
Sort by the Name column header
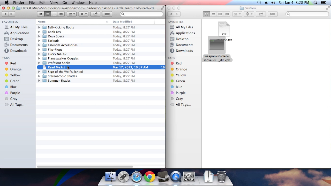[73, 22]
